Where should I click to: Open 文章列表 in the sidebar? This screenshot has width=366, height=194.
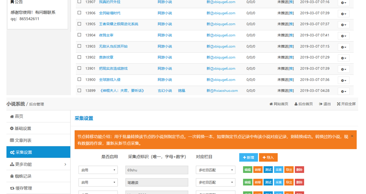coord(38,140)
